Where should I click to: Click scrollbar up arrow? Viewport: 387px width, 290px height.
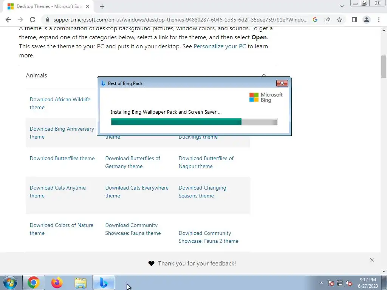(384, 30)
